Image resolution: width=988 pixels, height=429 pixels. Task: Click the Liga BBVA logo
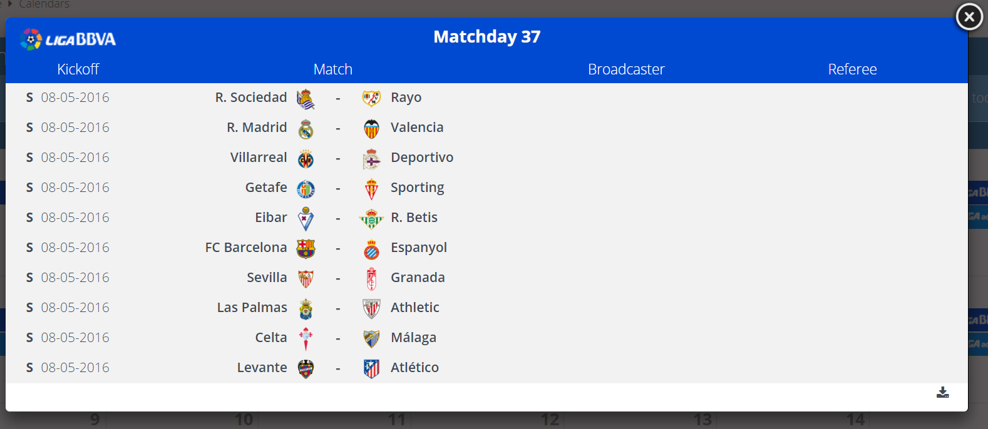pyautogui.click(x=68, y=39)
